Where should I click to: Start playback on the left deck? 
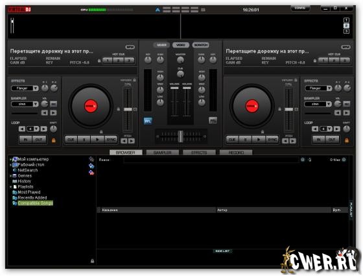click(97, 140)
